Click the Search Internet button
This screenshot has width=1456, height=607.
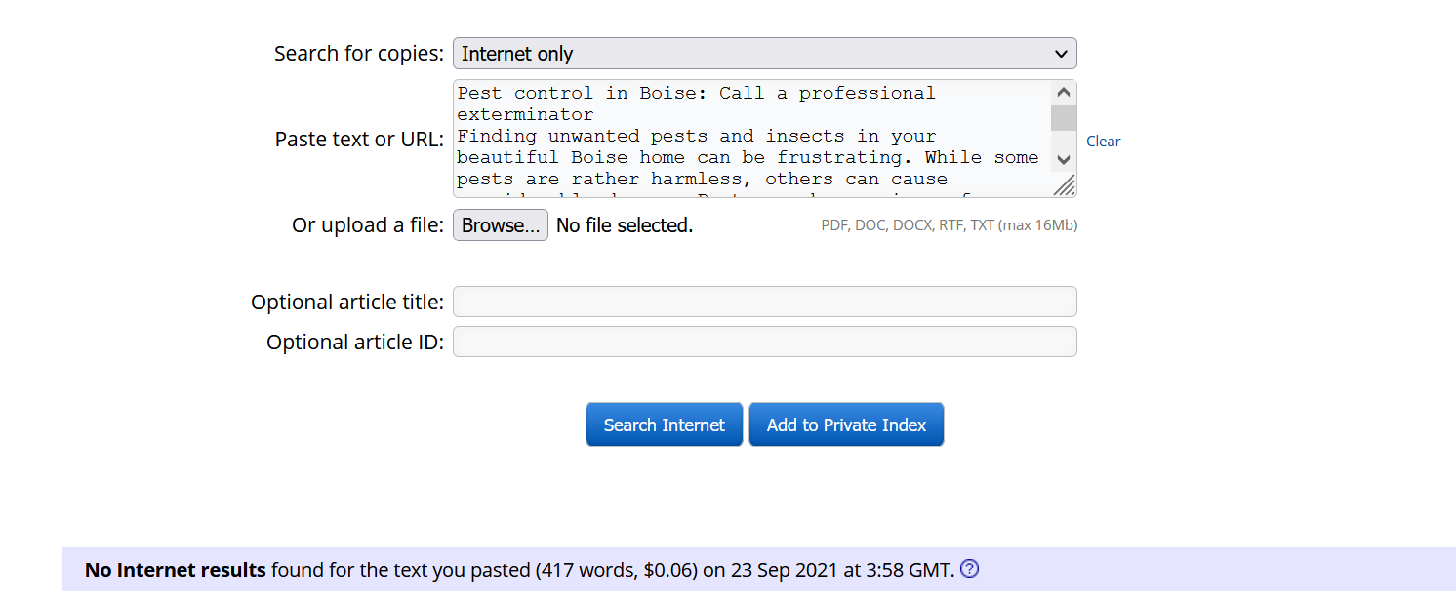(665, 425)
